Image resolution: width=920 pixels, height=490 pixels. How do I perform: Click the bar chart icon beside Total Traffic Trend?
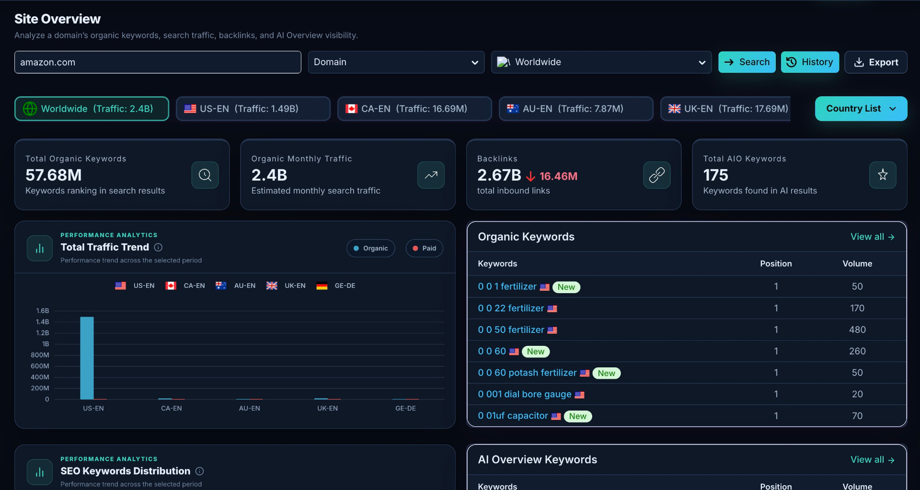coord(40,248)
